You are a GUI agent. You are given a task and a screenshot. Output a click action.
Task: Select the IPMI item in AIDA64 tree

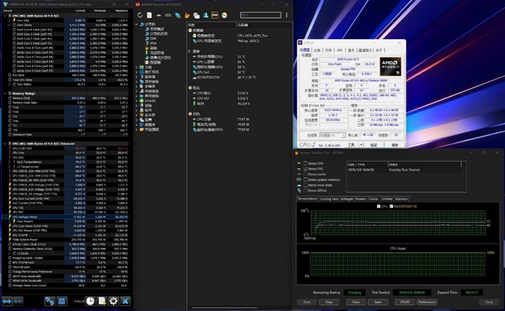tap(153, 43)
